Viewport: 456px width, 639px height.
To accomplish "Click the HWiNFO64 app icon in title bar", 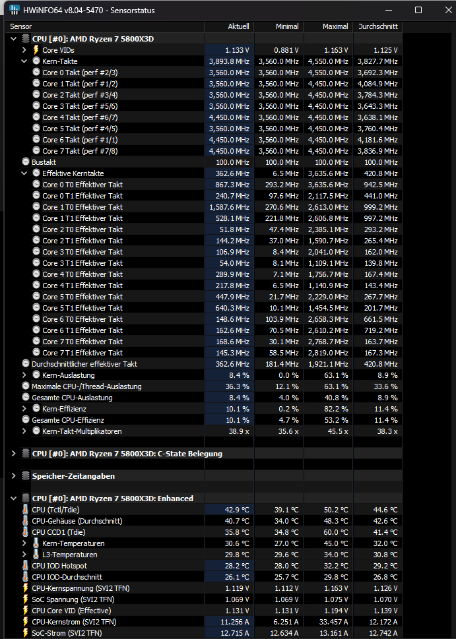I will pos(15,10).
